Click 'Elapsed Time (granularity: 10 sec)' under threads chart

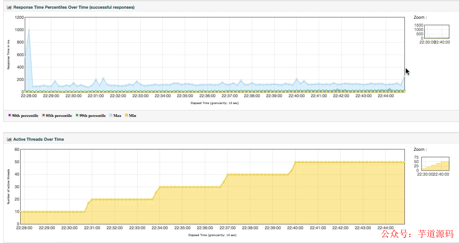tap(212, 235)
